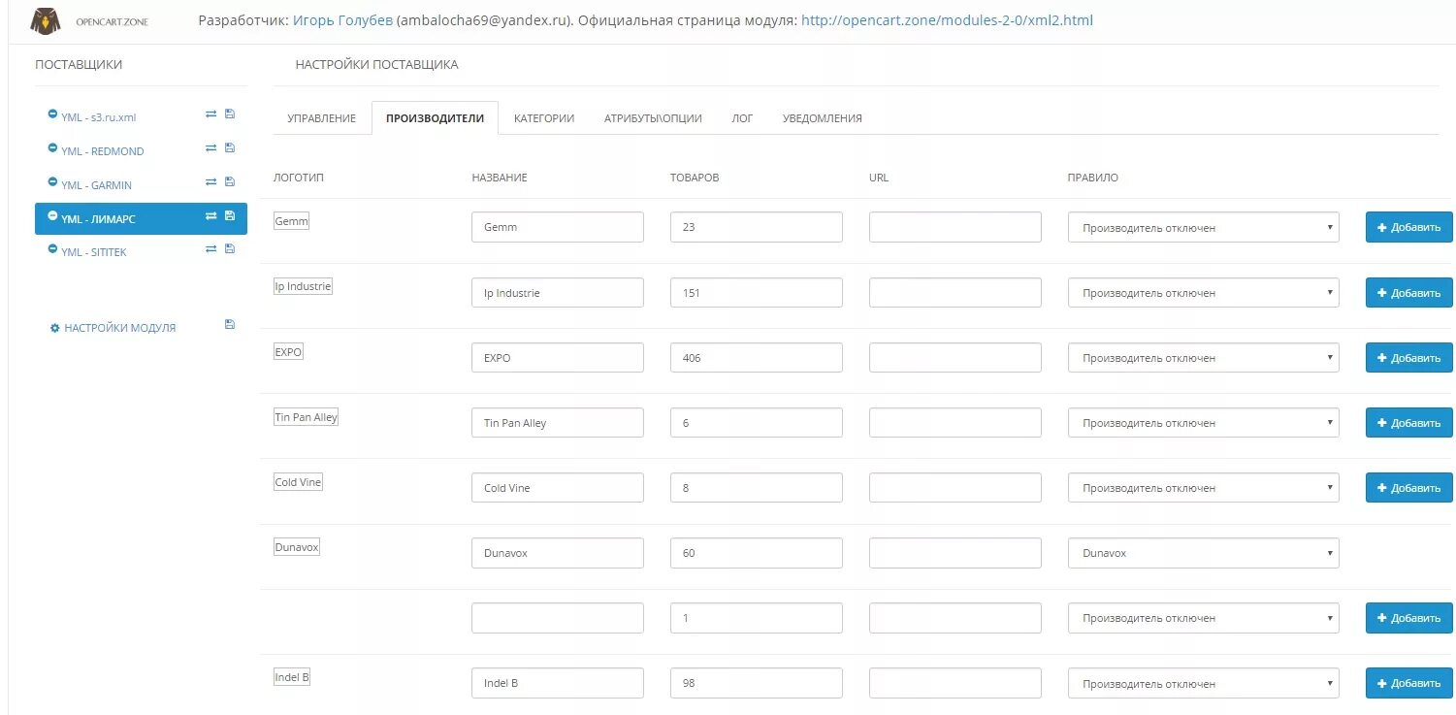Click URL field in Cold Vine row

(955, 487)
